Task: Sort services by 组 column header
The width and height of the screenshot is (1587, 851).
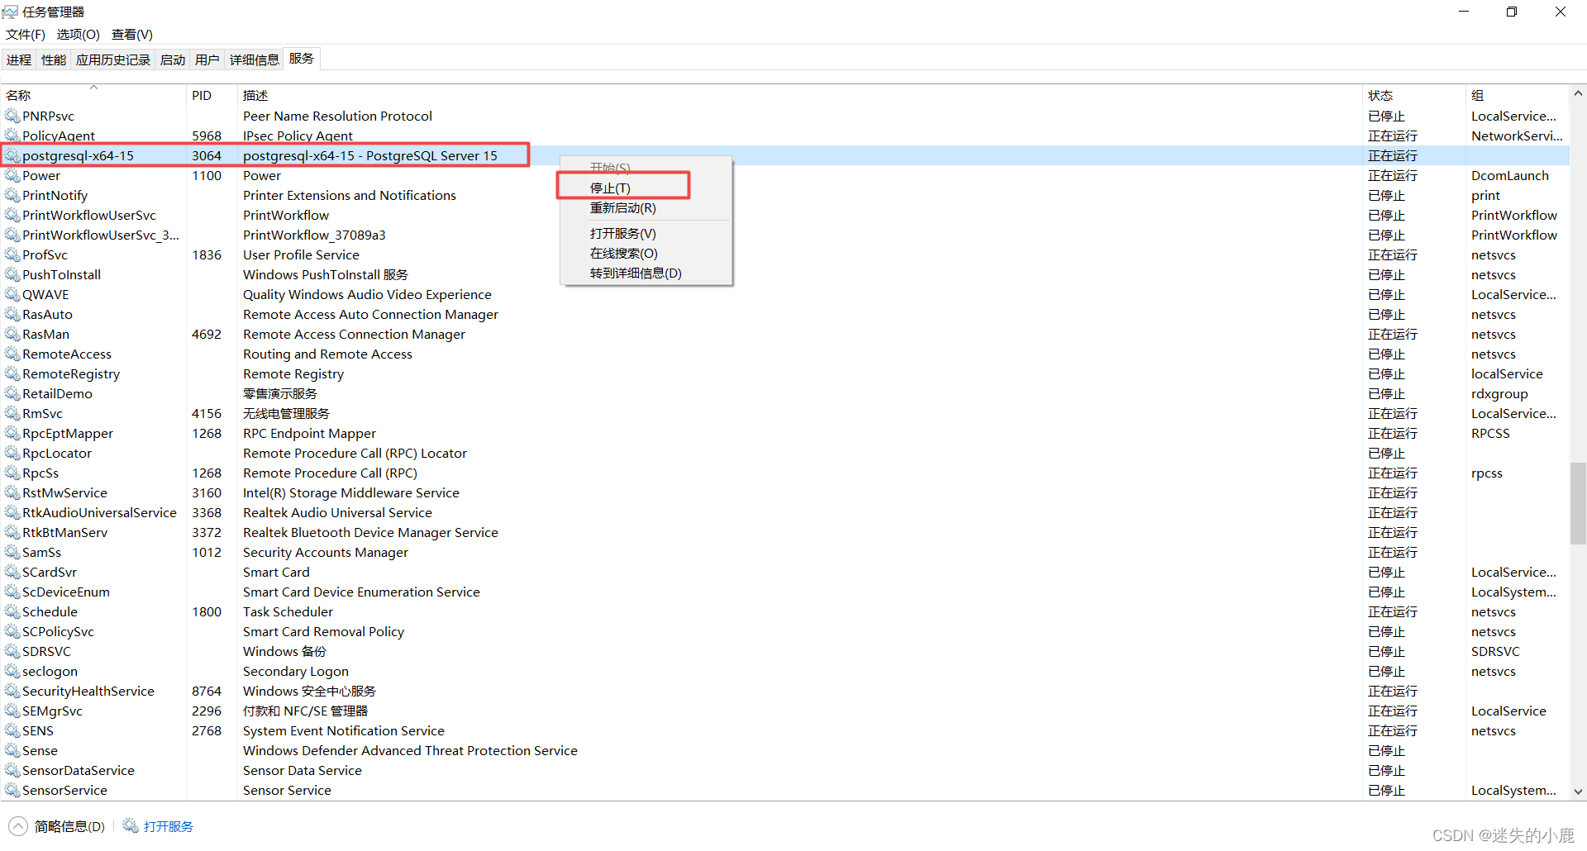Action: pyautogui.click(x=1517, y=95)
